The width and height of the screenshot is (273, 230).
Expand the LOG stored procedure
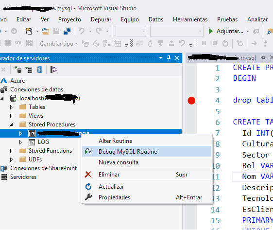[x=20, y=142]
